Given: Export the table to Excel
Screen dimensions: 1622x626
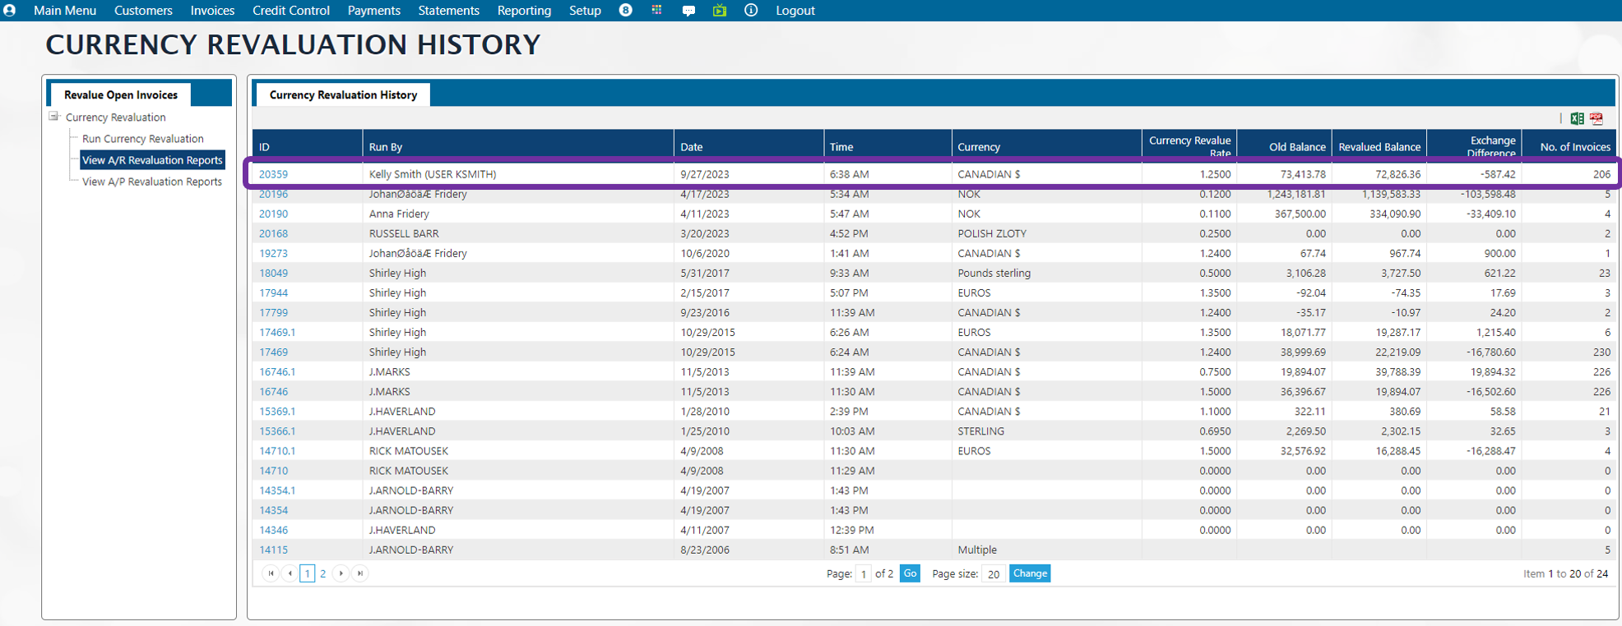Looking at the screenshot, I should [1577, 119].
